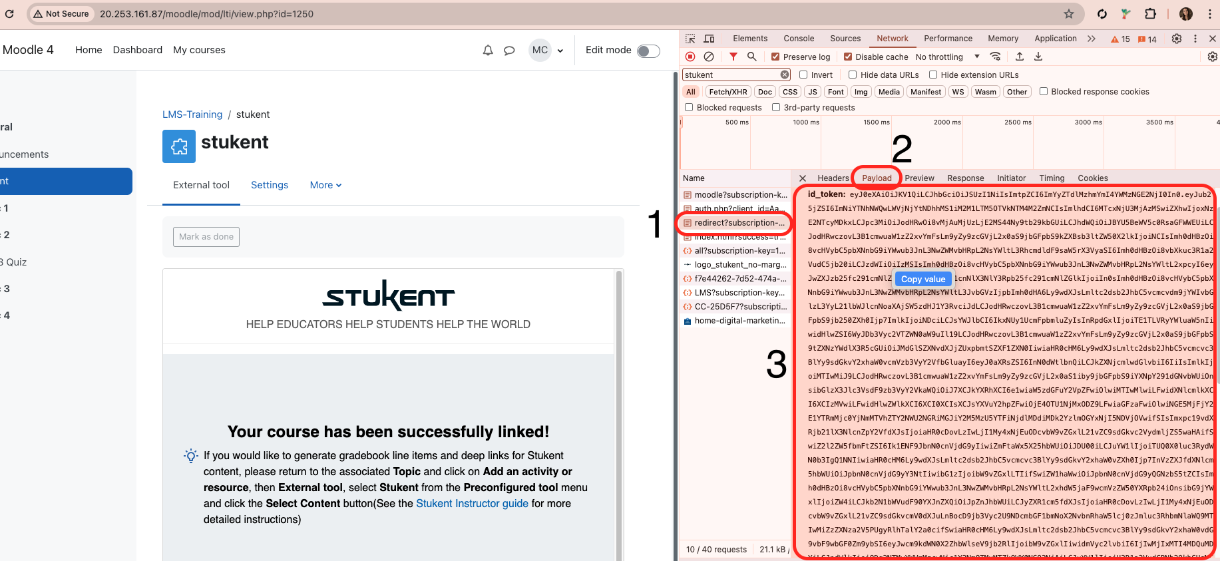The width and height of the screenshot is (1220, 561).
Task: Open the DevTools settings gear
Action: click(x=1177, y=39)
